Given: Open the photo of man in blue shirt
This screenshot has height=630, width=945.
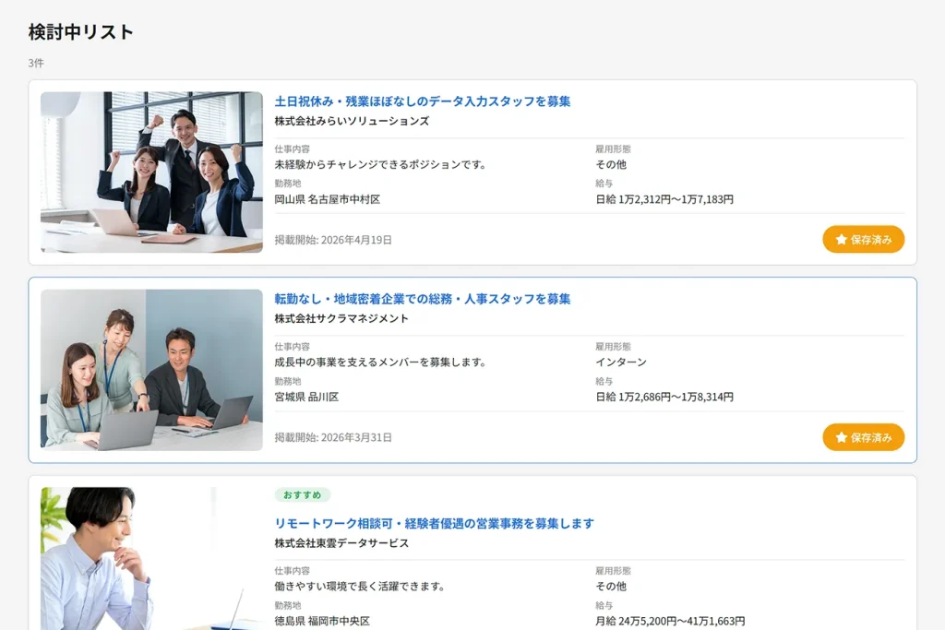Looking at the screenshot, I should (x=152, y=558).
